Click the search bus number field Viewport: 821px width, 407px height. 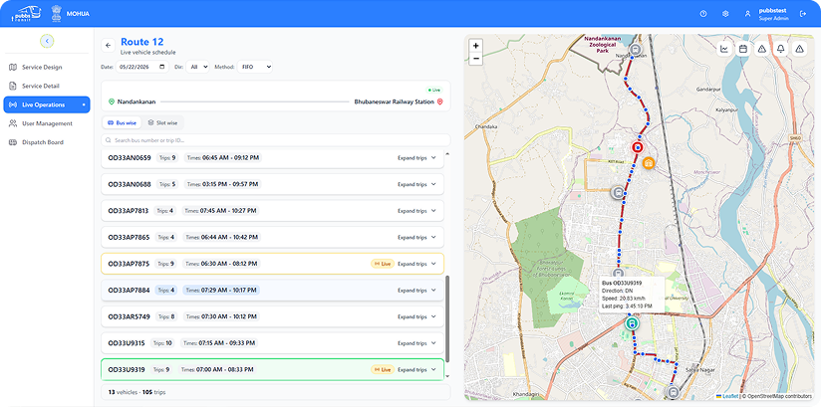point(275,140)
